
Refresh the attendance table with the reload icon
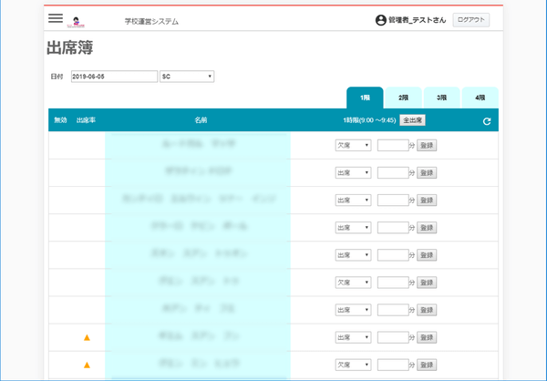click(487, 121)
